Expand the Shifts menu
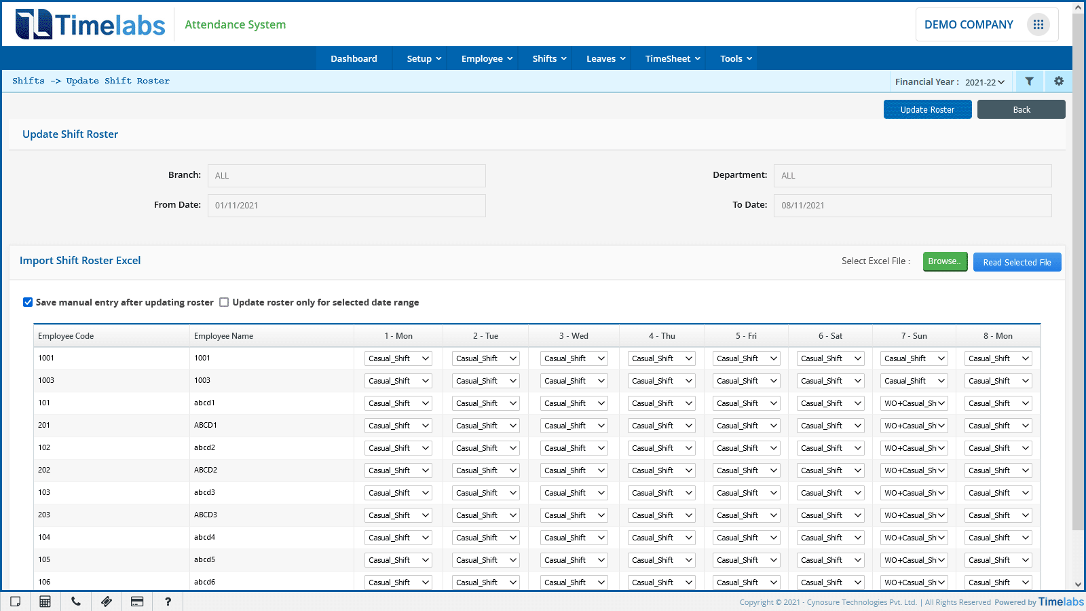Image resolution: width=1086 pixels, height=611 pixels. pos(549,58)
